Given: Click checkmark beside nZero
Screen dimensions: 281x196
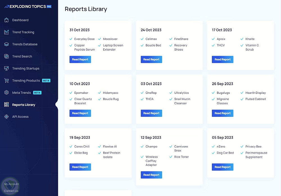Looking at the screenshot, I should click(213, 146).
